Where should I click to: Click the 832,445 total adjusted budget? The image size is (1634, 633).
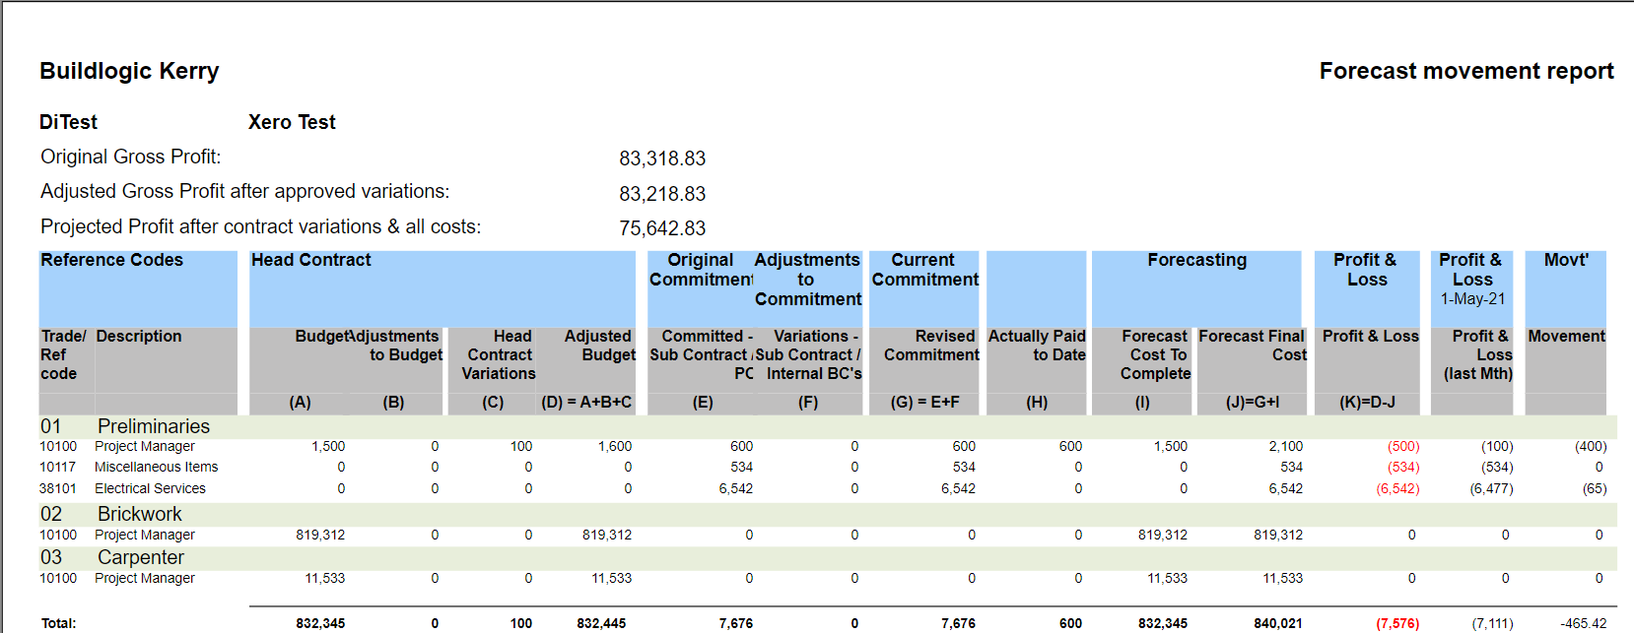tap(601, 623)
